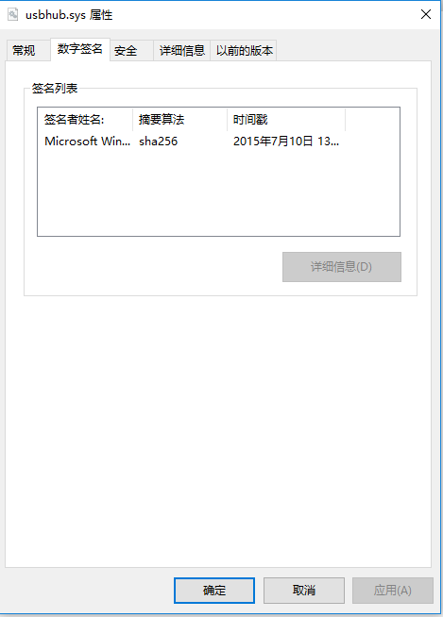Viewport: 443px width, 617px height.
Task: Click the 2015年7月10日 timestamp cell
Action: pyautogui.click(x=286, y=142)
